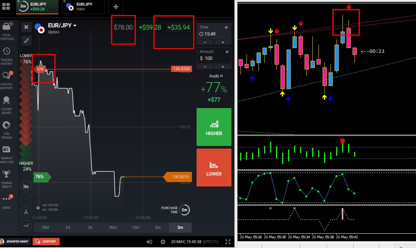The height and width of the screenshot is (248, 416).
Task: Toggle fullscreen mode icon
Action: (x=228, y=242)
